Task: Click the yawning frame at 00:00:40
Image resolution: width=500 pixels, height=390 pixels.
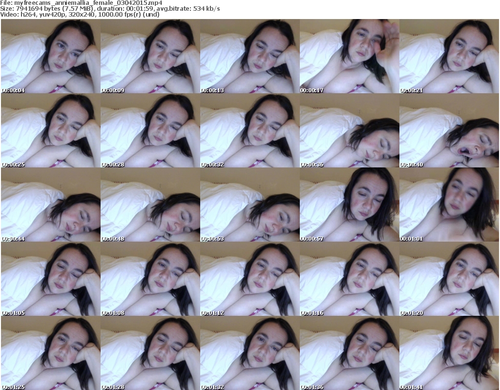Action: [449, 131]
